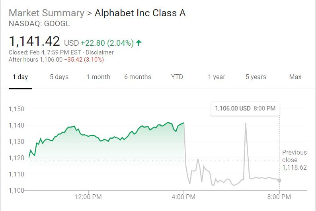316x211 pixels.
Task: Click the gray 8:00 PM data point
Action: [x=279, y=180]
